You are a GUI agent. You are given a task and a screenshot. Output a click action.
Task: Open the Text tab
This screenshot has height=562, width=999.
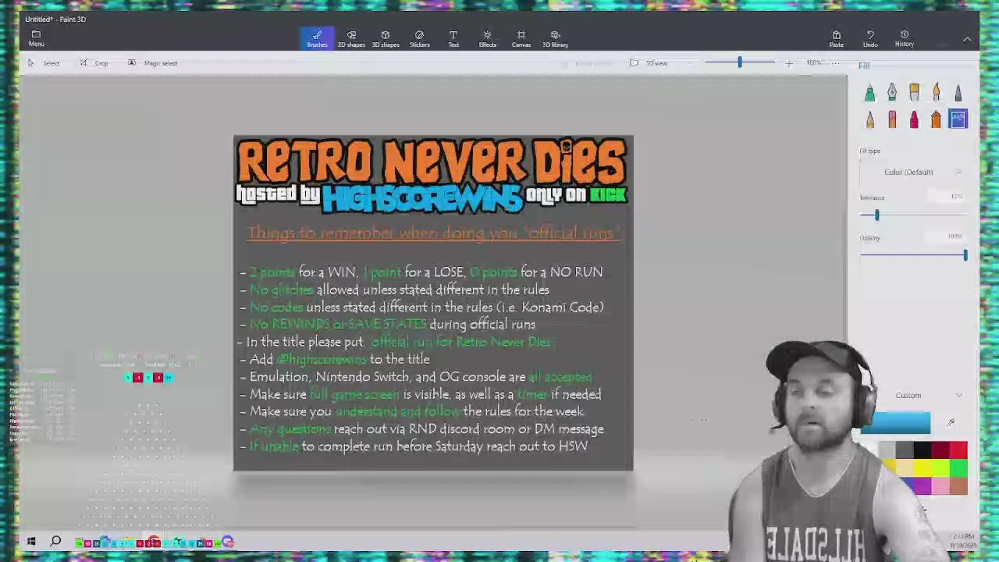[x=453, y=38]
